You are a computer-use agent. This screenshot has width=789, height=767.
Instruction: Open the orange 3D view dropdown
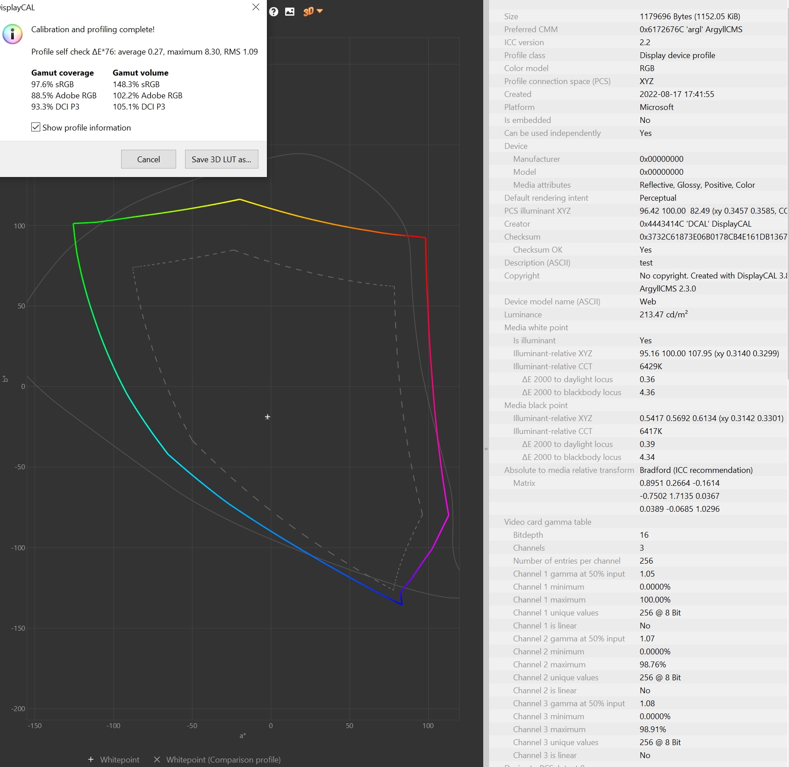tap(312, 12)
